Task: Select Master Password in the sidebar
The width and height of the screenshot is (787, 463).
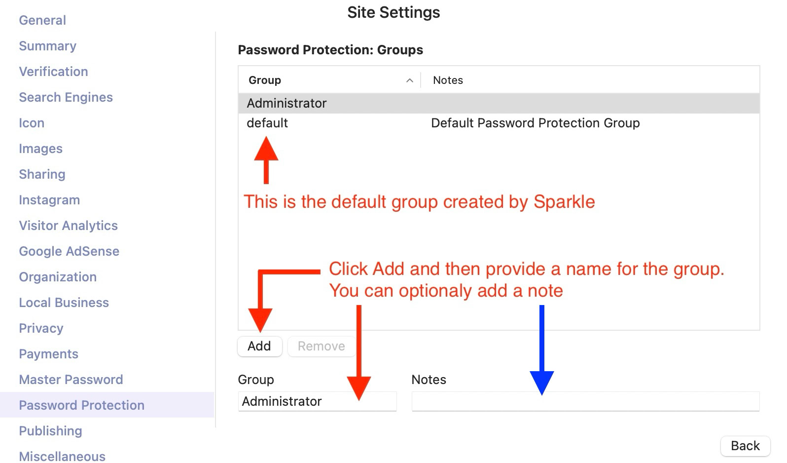Action: [71, 380]
